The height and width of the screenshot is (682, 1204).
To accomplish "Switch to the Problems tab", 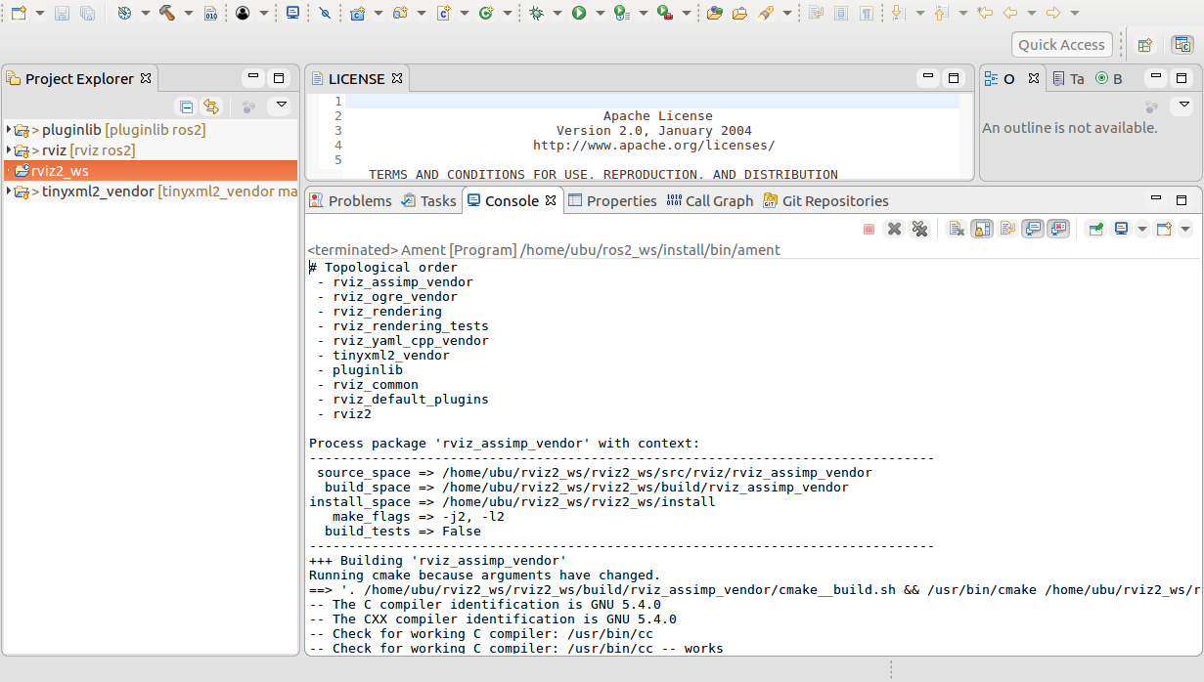I will pos(349,200).
